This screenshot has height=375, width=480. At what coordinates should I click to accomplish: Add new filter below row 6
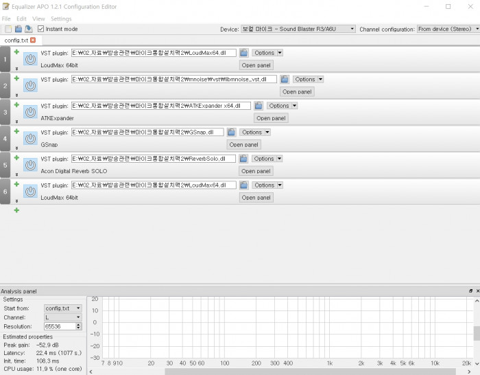(16, 210)
